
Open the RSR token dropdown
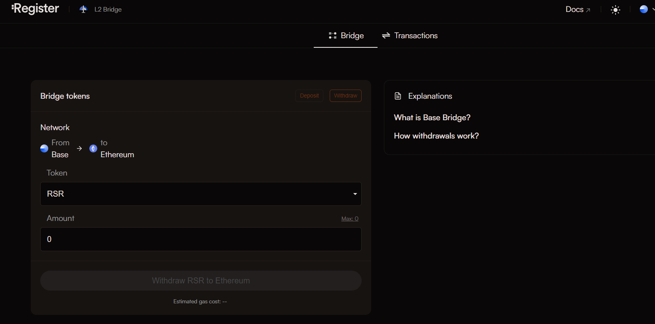point(201,194)
